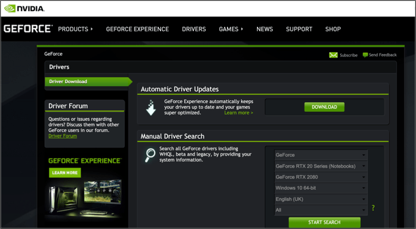The image size is (416, 229).
Task: Click the download arrow icon
Action: point(151,108)
